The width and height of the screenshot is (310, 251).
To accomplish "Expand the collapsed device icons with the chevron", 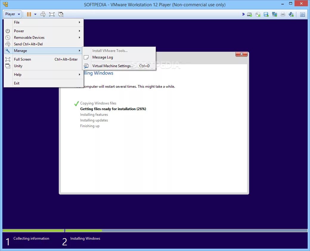I will [243, 14].
